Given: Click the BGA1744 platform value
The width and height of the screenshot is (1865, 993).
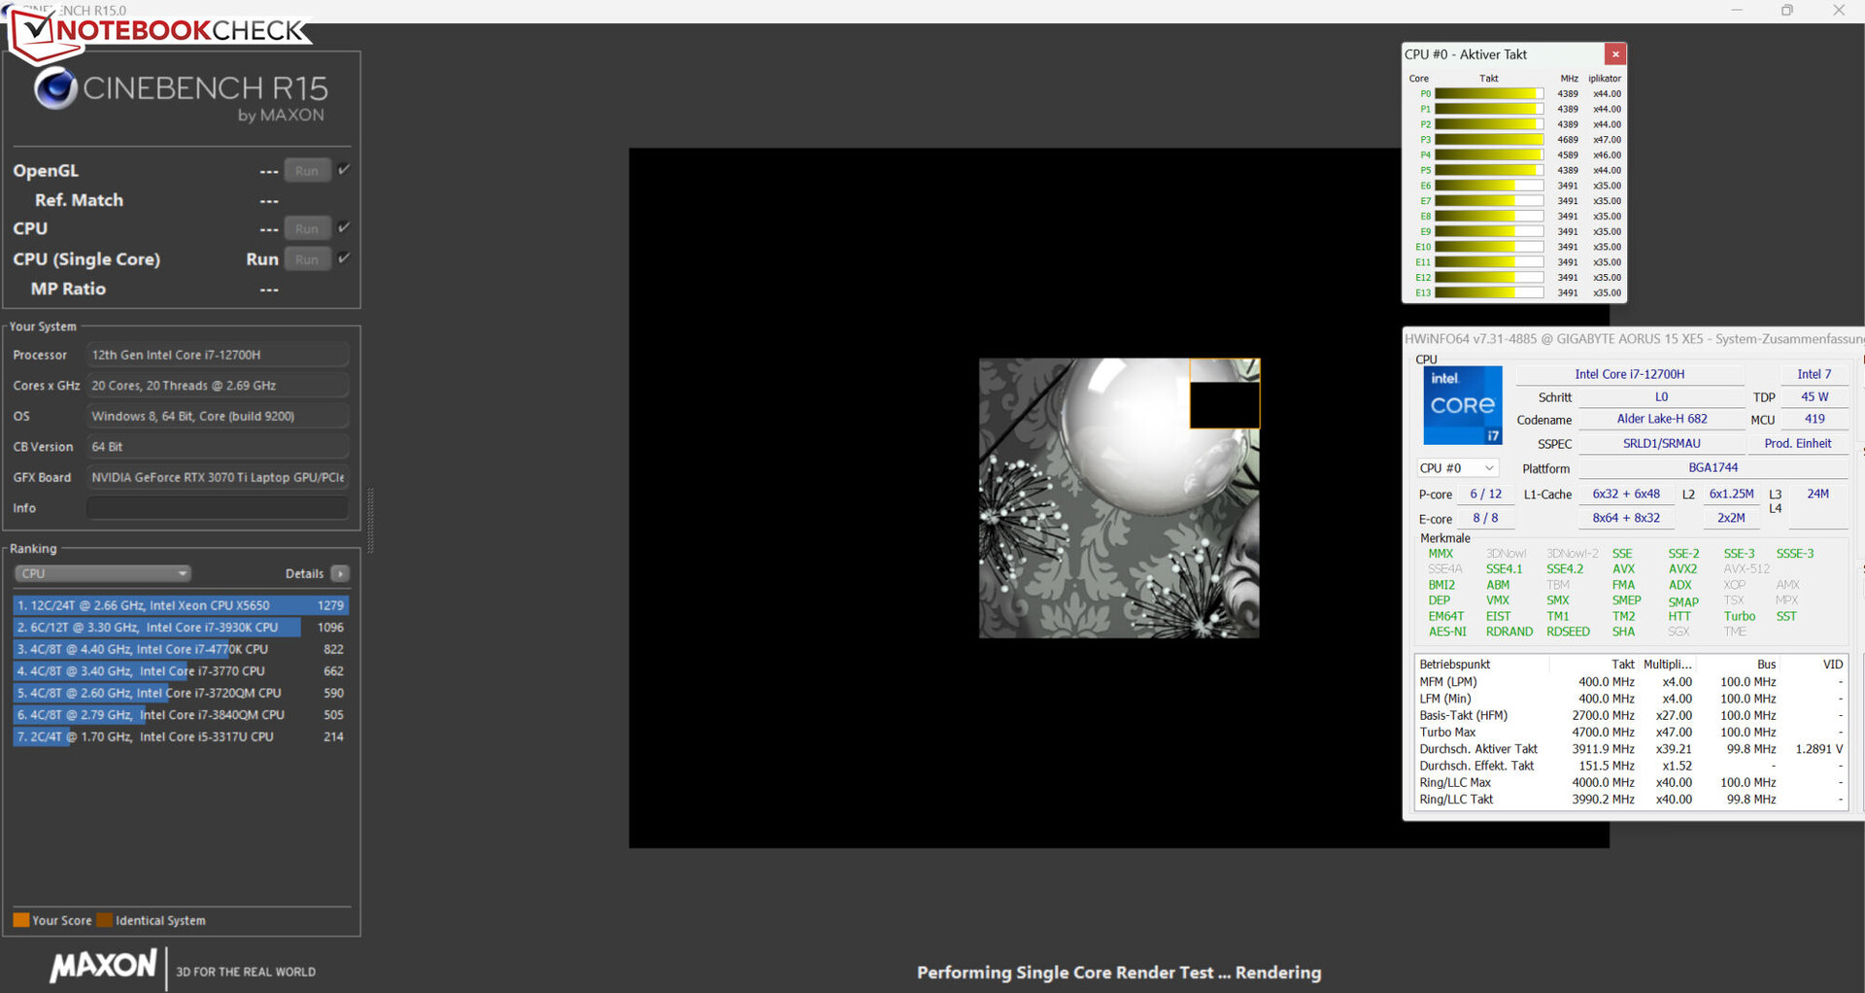Looking at the screenshot, I should click(x=1712, y=468).
